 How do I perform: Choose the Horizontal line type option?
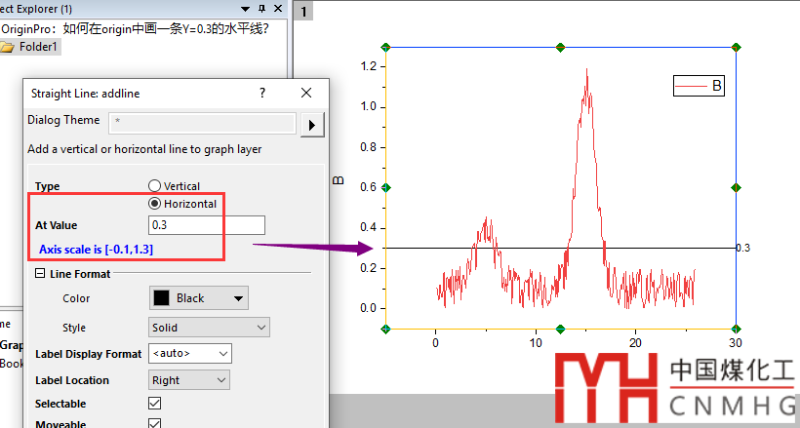pyautogui.click(x=154, y=204)
